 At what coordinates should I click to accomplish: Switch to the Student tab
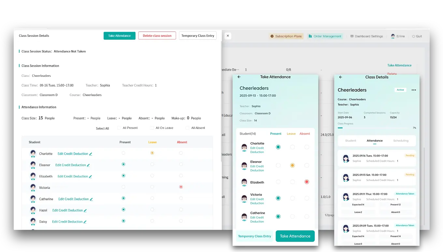pyautogui.click(x=350, y=140)
